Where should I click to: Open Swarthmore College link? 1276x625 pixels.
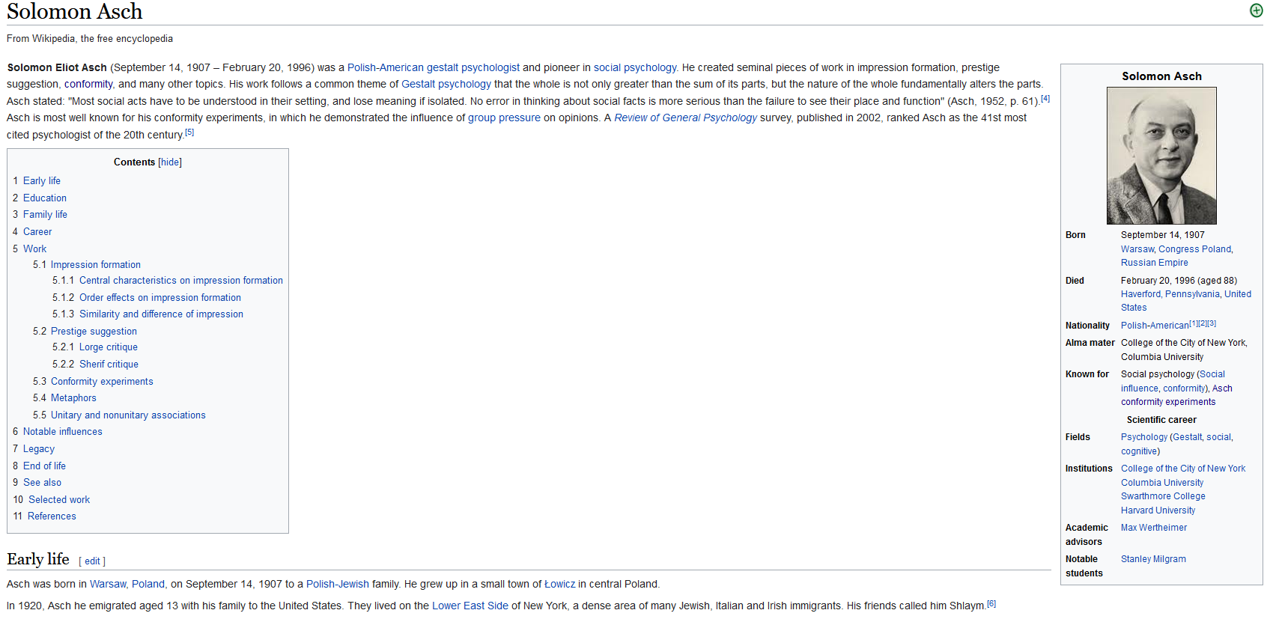pos(1163,496)
